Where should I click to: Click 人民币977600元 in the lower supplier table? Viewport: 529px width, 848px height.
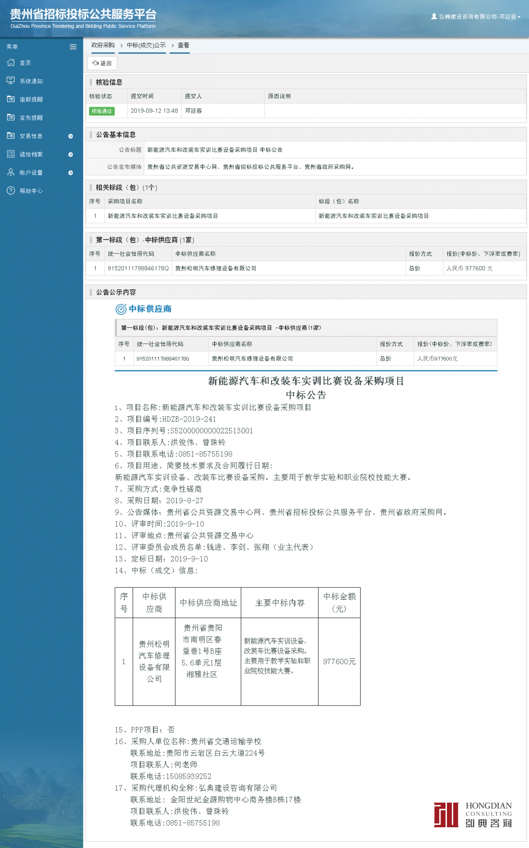point(438,359)
